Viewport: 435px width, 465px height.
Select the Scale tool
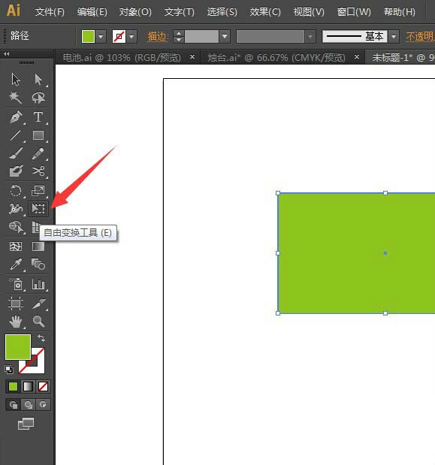(38, 191)
